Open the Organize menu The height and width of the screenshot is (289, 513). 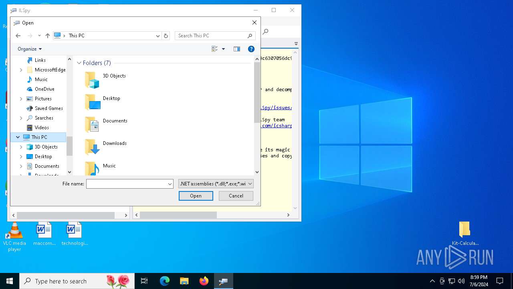point(30,49)
